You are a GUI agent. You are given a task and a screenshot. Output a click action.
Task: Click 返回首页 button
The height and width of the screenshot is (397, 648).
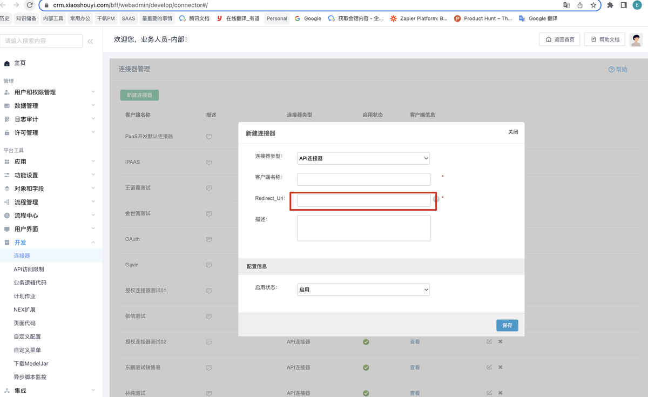coord(559,39)
